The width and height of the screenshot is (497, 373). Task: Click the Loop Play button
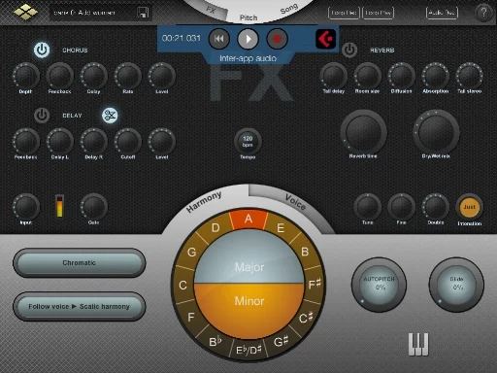click(378, 13)
